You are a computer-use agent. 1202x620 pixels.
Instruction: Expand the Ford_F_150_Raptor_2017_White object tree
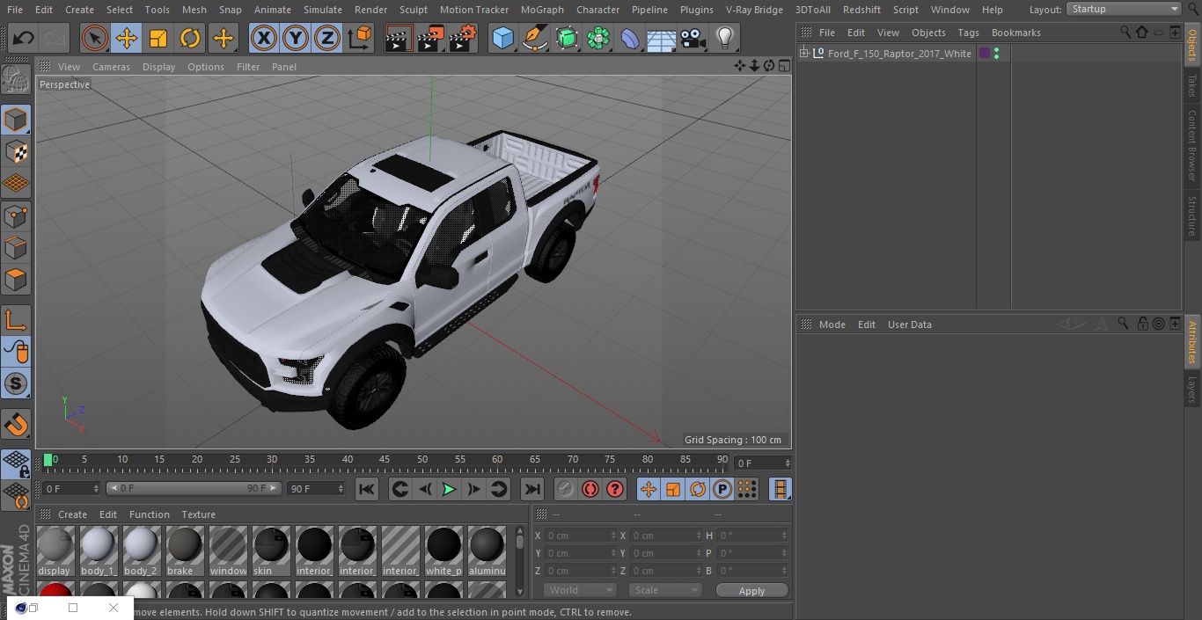pyautogui.click(x=803, y=54)
